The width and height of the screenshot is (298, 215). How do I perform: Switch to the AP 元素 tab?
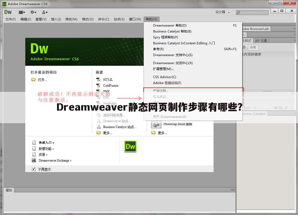pyautogui.click(x=261, y=41)
